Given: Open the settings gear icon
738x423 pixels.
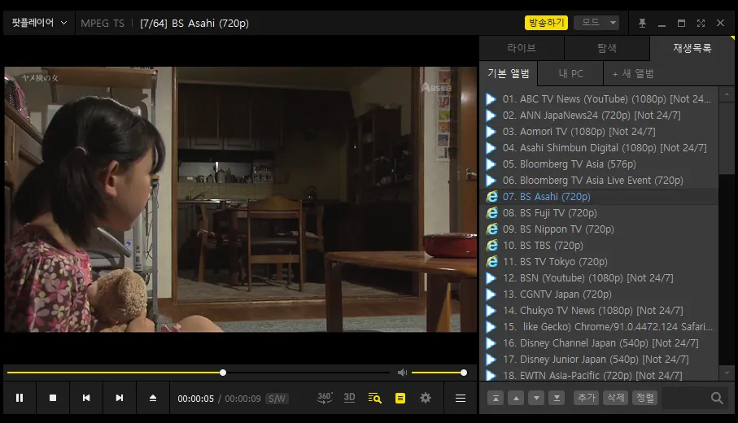Looking at the screenshot, I should pyautogui.click(x=426, y=398).
